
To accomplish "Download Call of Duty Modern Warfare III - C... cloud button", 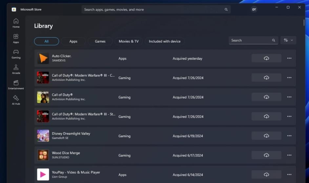I will pos(266,78).
